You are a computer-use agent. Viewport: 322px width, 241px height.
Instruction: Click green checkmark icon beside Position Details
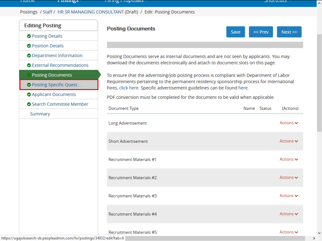click(29, 46)
